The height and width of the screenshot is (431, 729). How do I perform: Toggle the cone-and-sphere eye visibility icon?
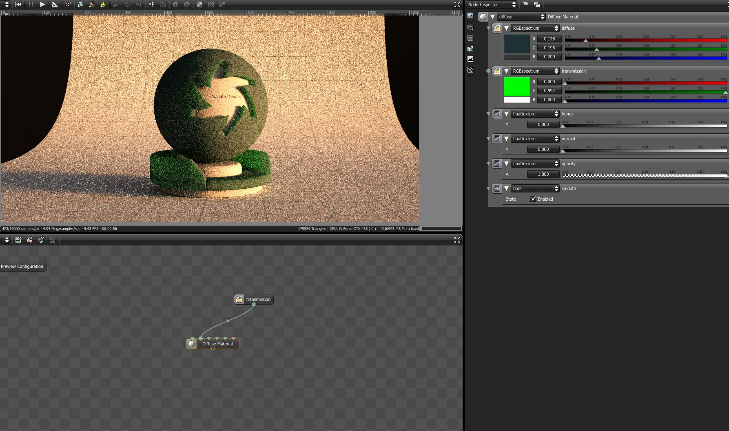click(30, 240)
